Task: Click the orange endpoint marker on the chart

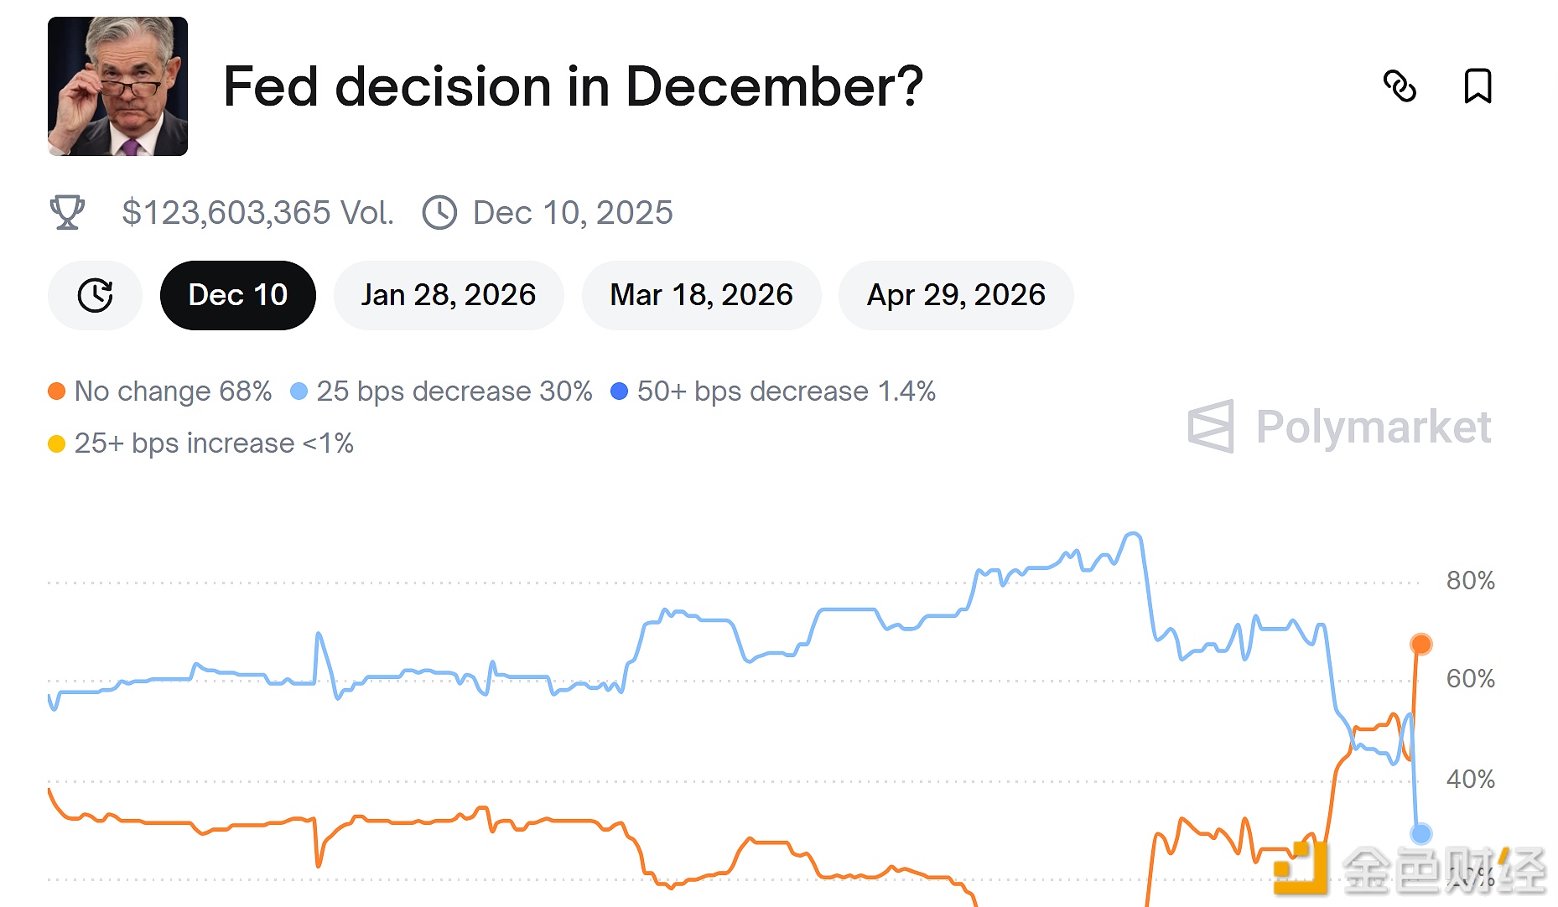Action: pos(1420,644)
